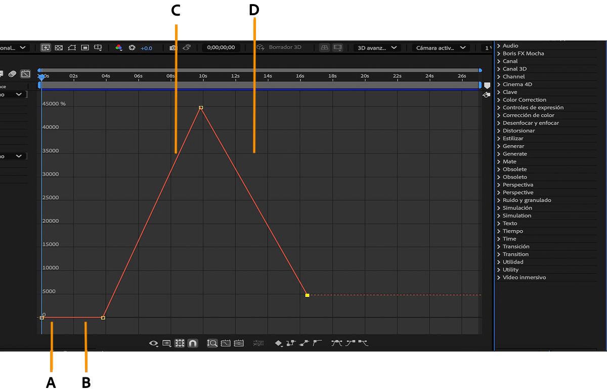Select the keyframe at the graph peak
This screenshot has width=607, height=392.
click(x=201, y=107)
